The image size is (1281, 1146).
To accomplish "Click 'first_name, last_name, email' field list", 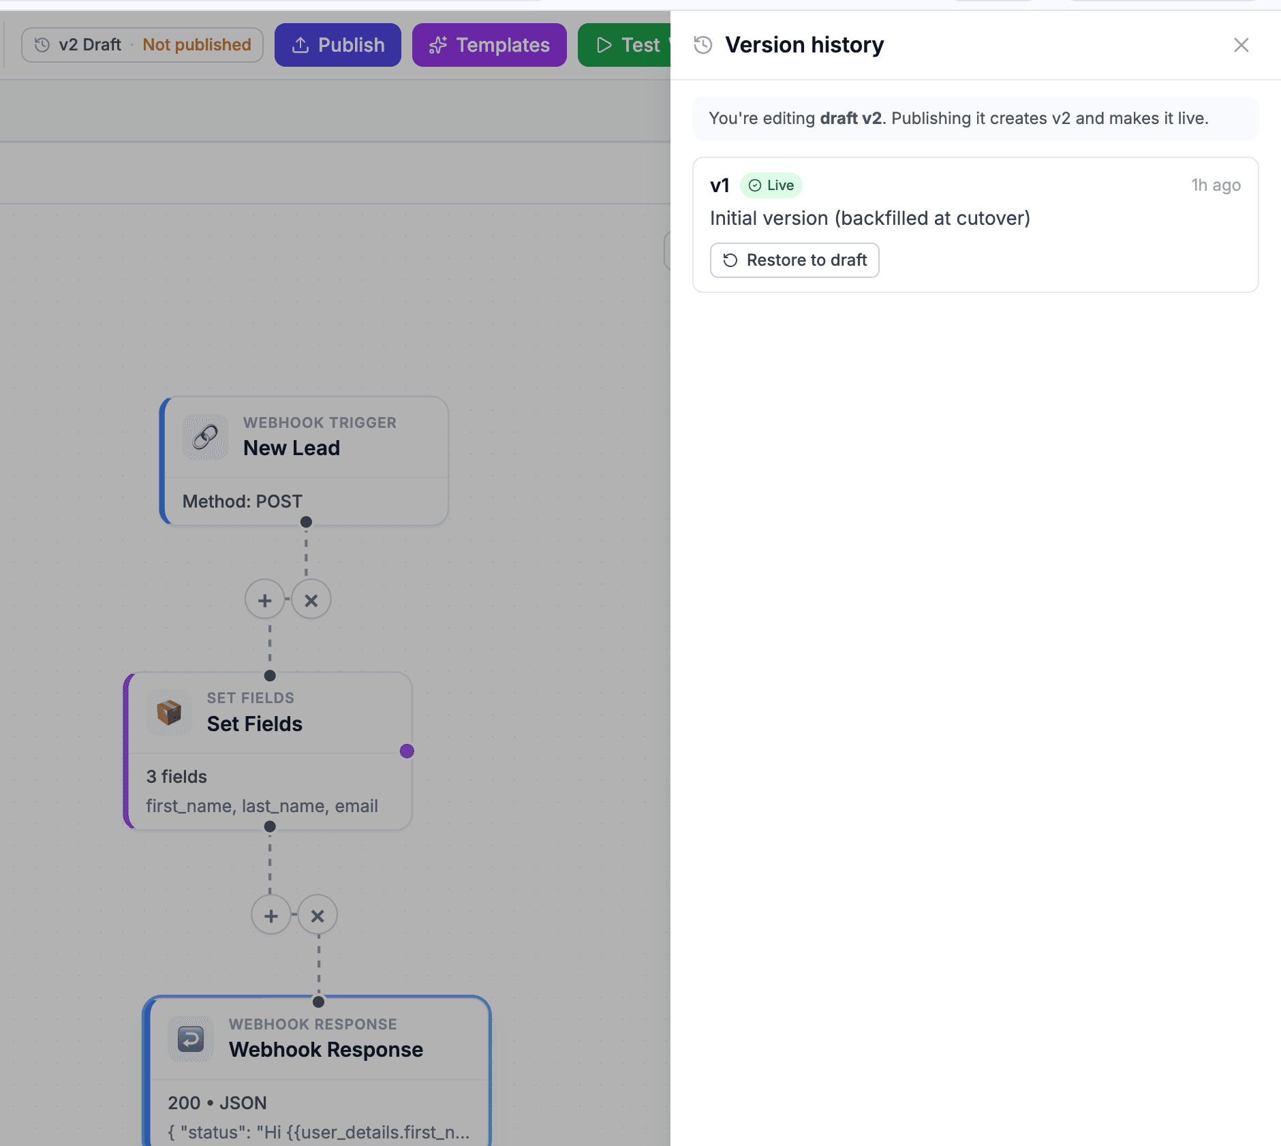I will [x=262, y=806].
